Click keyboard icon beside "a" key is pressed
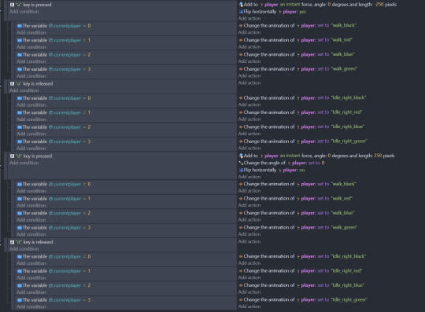 click(12, 5)
